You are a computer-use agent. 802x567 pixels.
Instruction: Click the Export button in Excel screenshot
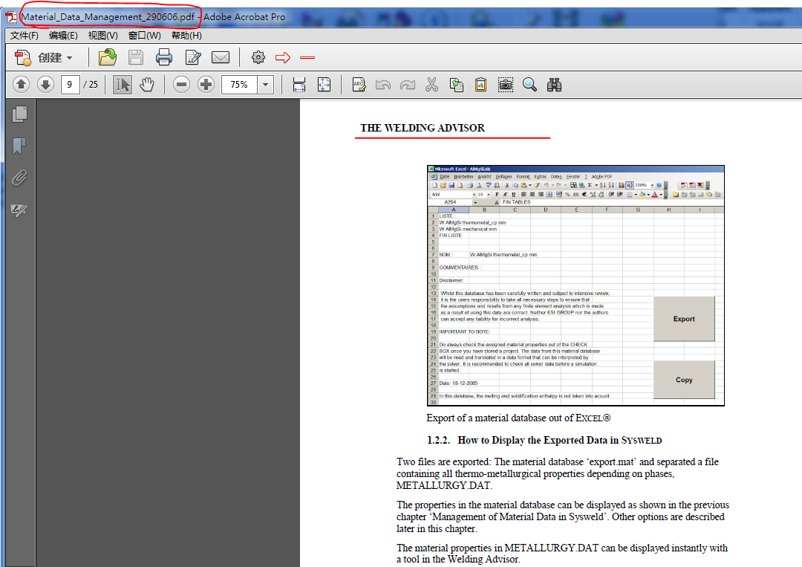[x=684, y=319]
